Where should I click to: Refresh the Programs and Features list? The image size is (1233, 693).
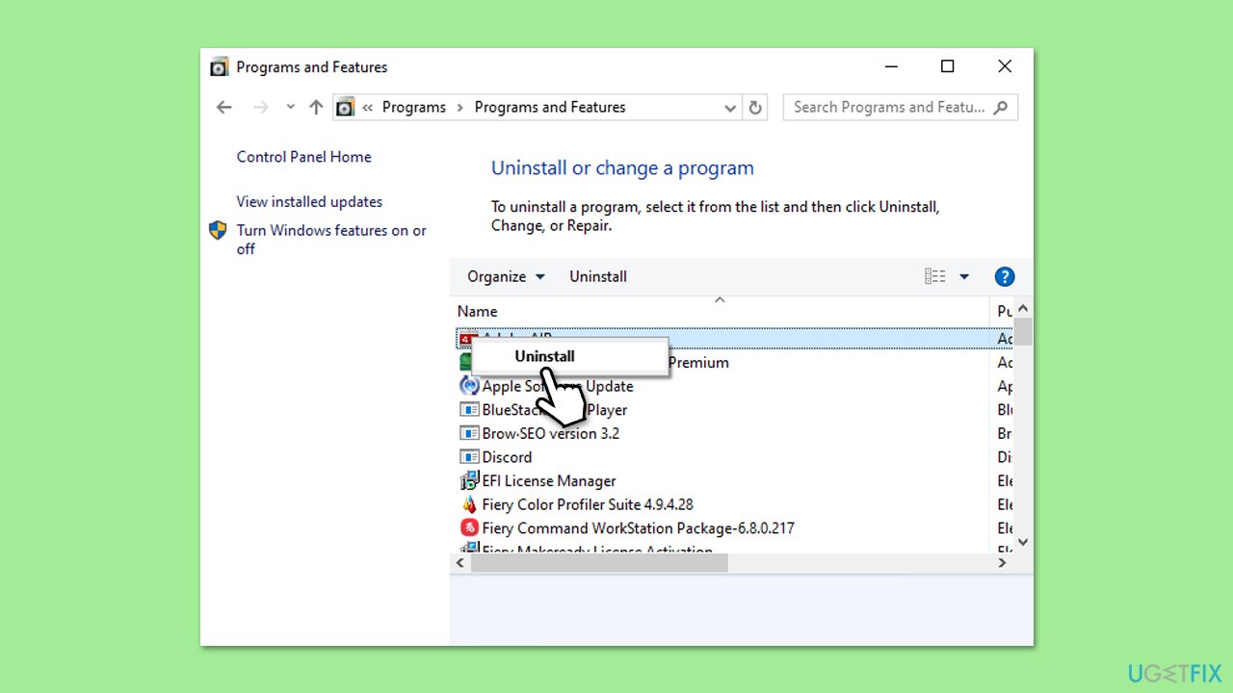(x=755, y=108)
